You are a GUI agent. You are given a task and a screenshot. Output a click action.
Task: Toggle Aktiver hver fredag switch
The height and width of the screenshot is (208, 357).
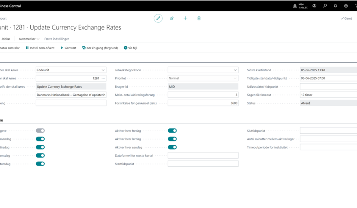tap(172, 130)
